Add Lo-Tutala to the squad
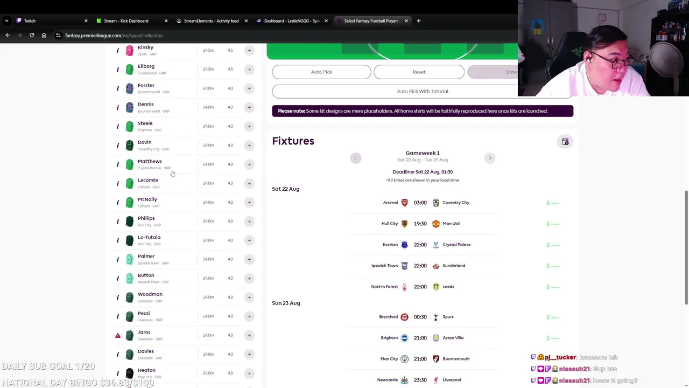689x388 pixels. pos(249,240)
